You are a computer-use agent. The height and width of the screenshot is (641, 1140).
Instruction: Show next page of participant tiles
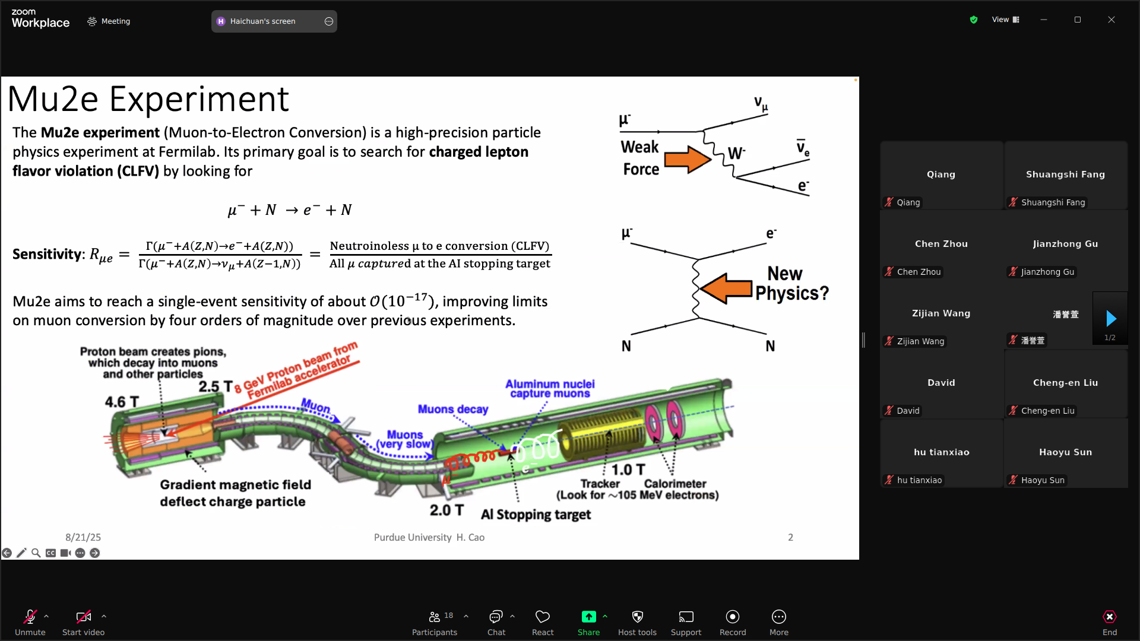pyautogui.click(x=1111, y=319)
